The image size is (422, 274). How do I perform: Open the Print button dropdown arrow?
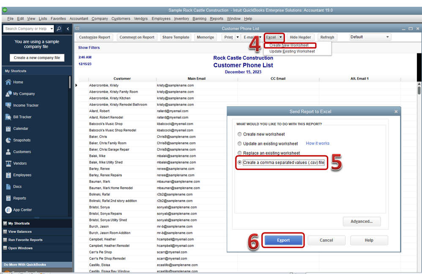point(238,37)
